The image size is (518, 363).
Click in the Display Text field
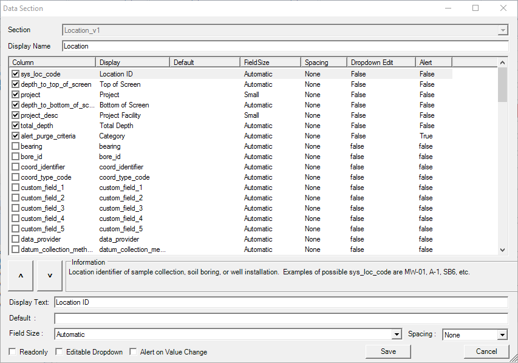tap(281, 302)
